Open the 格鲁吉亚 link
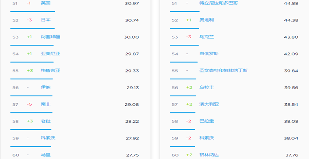 (x=50, y=70)
